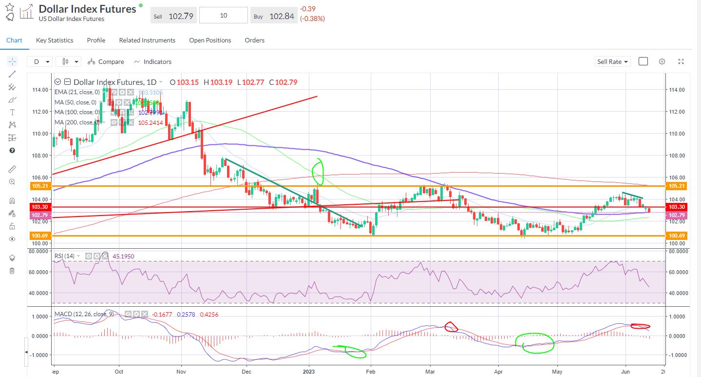Select the prediction and measurement tool
Screen dimensions: 701x377
[12, 138]
